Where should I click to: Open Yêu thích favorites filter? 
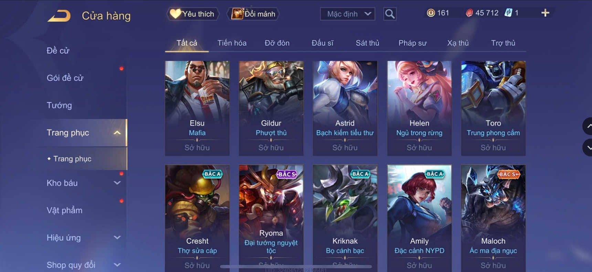(x=193, y=14)
